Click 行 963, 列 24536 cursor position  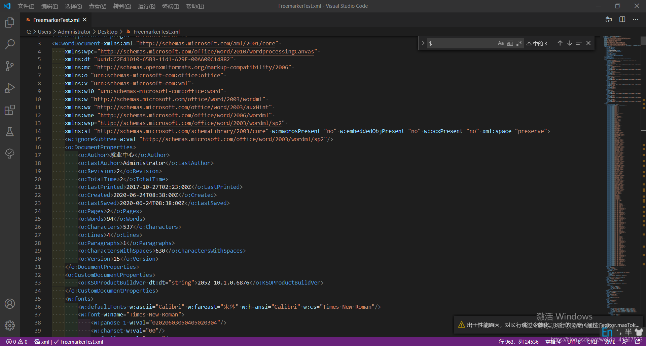[x=518, y=342]
